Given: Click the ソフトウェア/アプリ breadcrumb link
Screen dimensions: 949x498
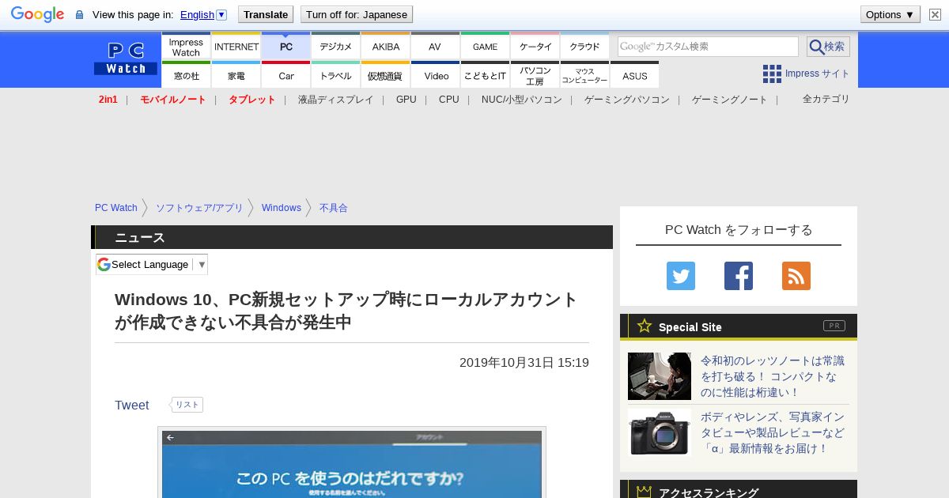Looking at the screenshot, I should point(199,208).
